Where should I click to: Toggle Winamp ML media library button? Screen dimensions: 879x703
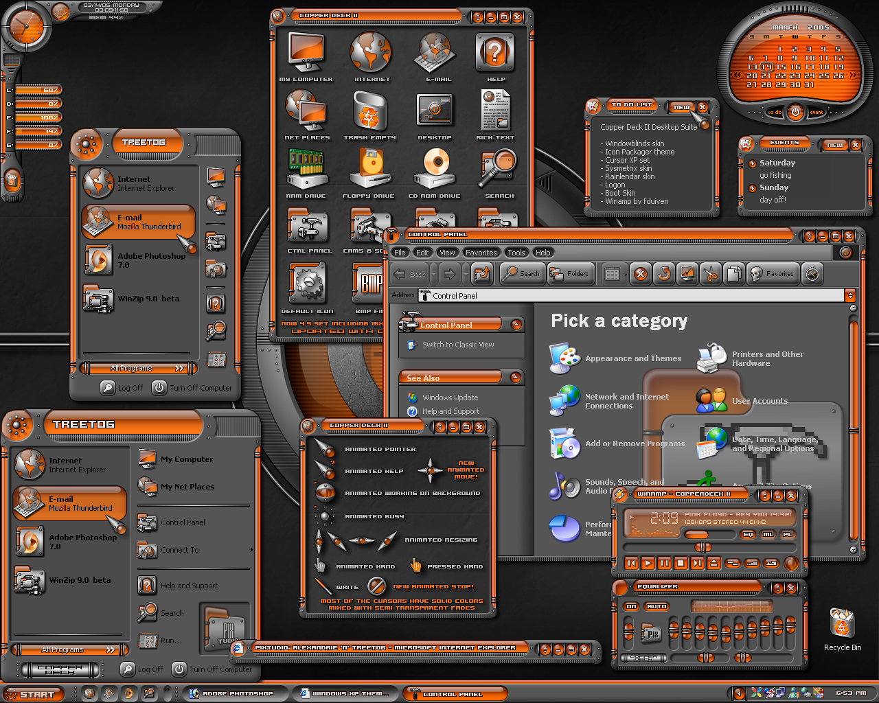point(768,534)
